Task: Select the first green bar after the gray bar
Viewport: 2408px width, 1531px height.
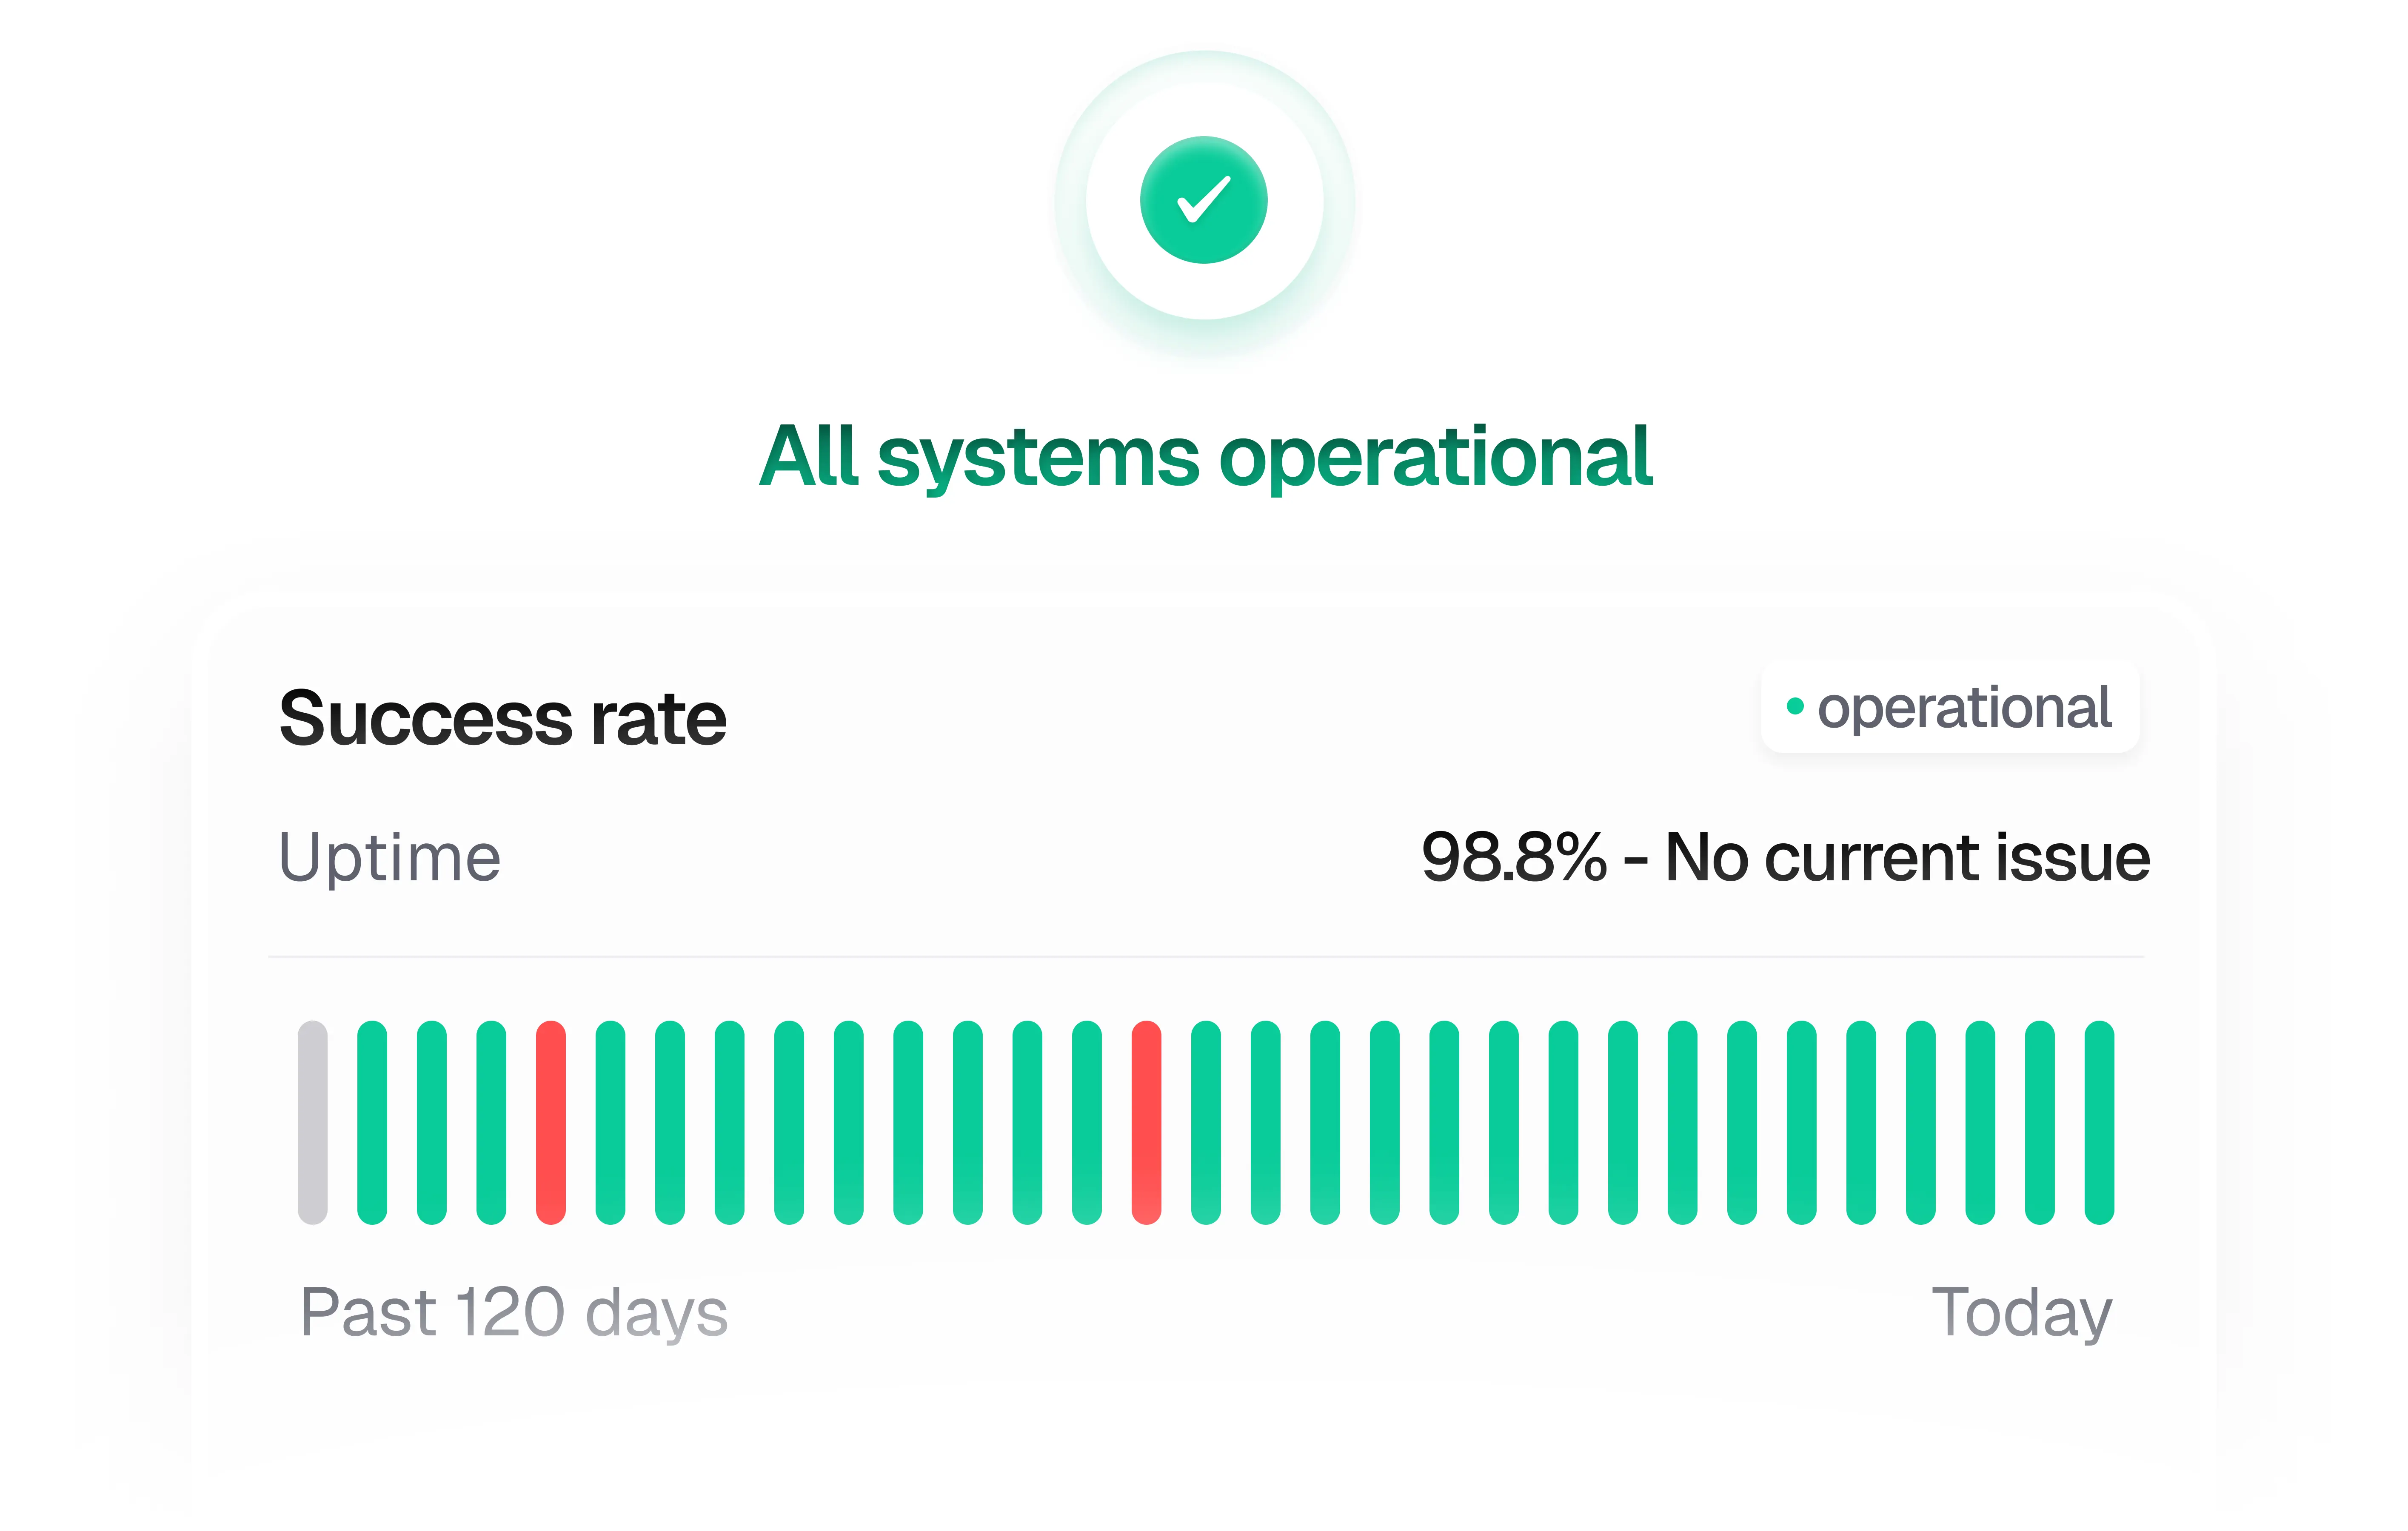Action: [372, 1121]
